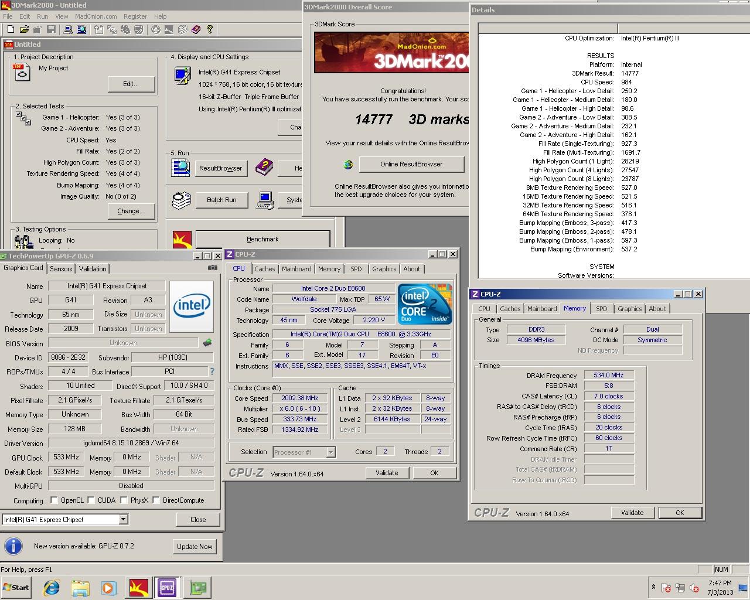Click the Core Speed 2002.38 MHz value
750x600 pixels.
[x=300, y=398]
